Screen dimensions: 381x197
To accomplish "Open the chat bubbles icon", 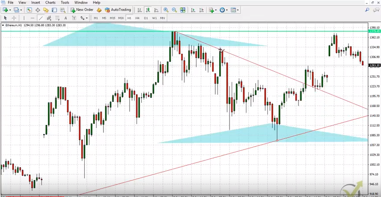I will (376, 10).
